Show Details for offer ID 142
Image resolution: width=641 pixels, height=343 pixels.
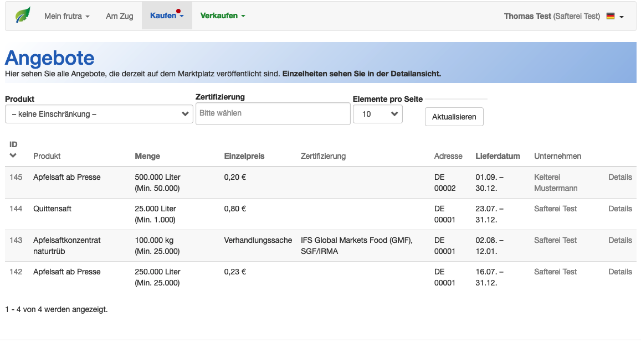click(x=620, y=272)
